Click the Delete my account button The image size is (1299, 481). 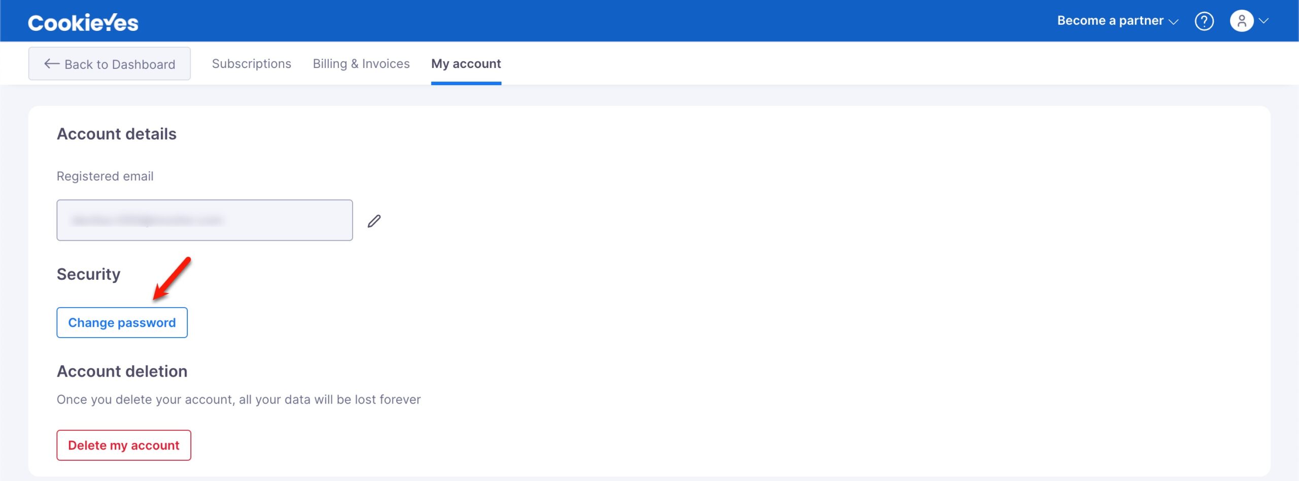point(123,445)
